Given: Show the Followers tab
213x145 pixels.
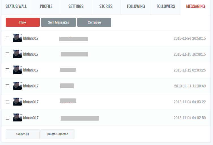Looking at the screenshot, I should [166, 7].
